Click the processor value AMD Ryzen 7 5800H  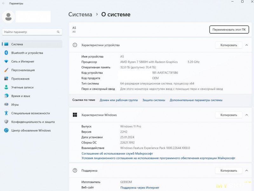149,62
